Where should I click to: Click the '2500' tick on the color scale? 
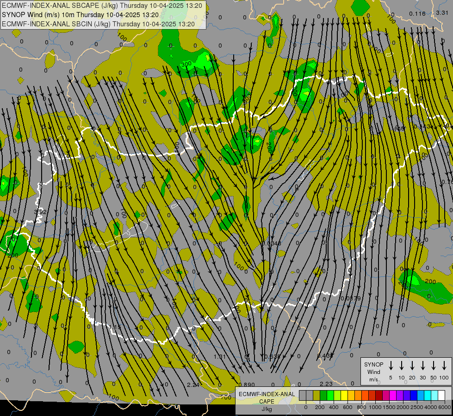(x=417, y=407)
